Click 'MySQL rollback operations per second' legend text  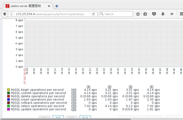(39, 103)
